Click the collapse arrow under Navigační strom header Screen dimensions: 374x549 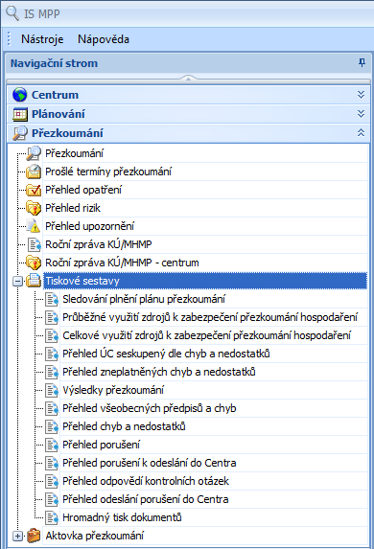[188, 79]
